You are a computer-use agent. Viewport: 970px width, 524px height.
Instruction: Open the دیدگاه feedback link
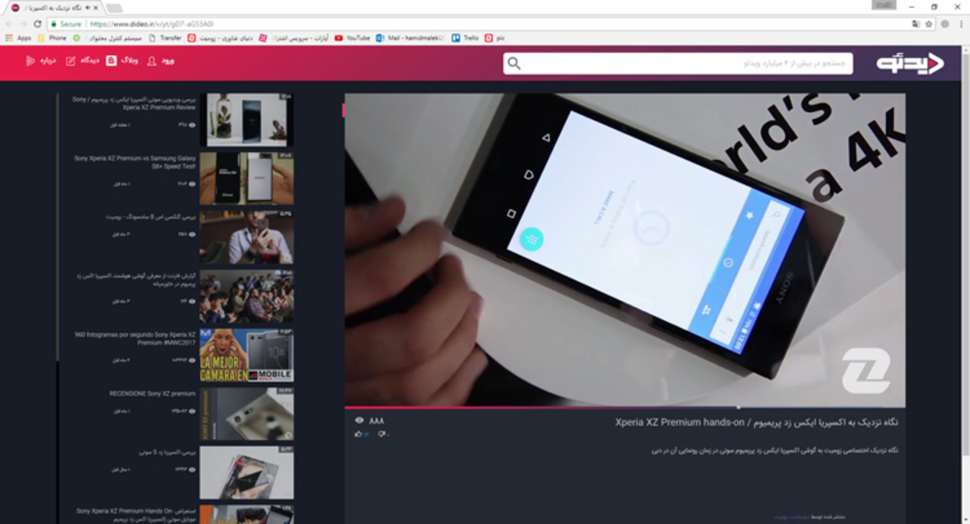point(90,61)
